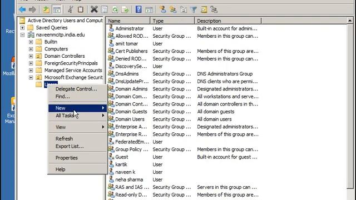
Task: Open Help with the blue question icon
Action: [x=139, y=9]
